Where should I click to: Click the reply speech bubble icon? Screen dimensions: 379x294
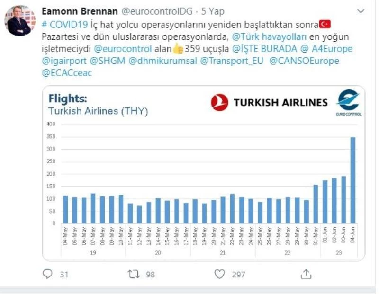point(47,274)
